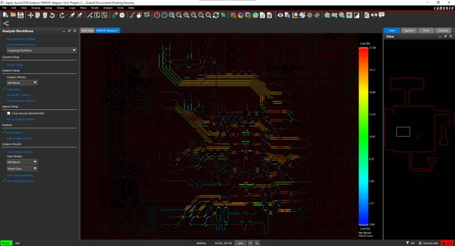This screenshot has height=246, width=455.
Task: Switch to the Visibility panel tab
Action: point(442,30)
